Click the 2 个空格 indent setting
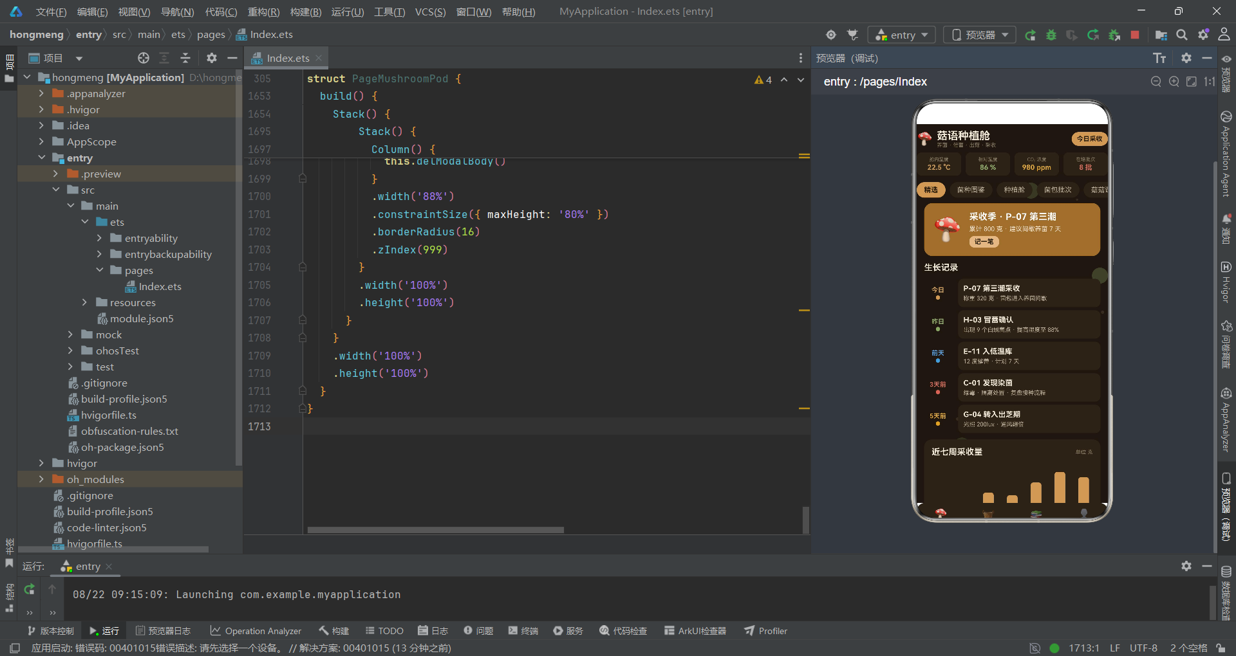1236x656 pixels. pyautogui.click(x=1188, y=648)
